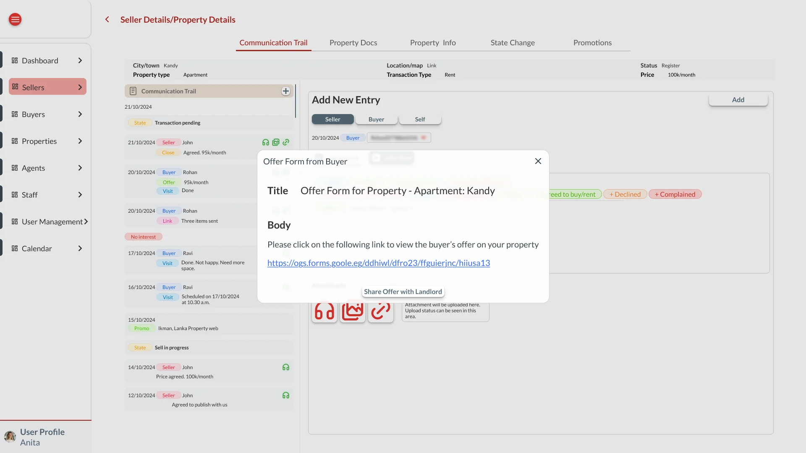Add a new communication trail entry with plus icon

coord(286,91)
